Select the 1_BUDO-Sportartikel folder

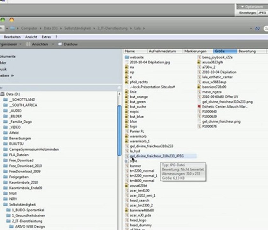pos(28,210)
